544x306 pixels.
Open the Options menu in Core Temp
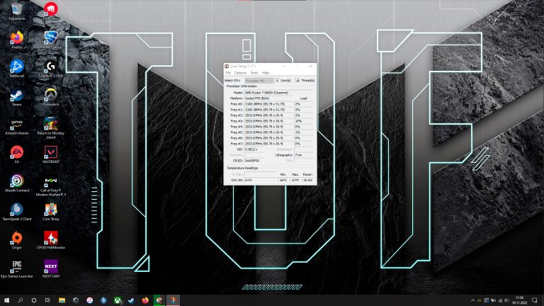pyautogui.click(x=241, y=73)
